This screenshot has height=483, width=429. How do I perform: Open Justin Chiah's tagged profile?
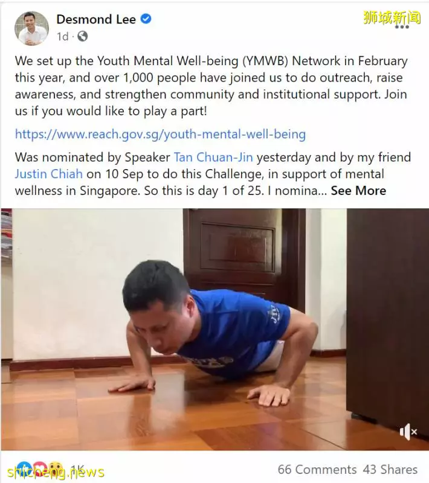[x=49, y=174]
